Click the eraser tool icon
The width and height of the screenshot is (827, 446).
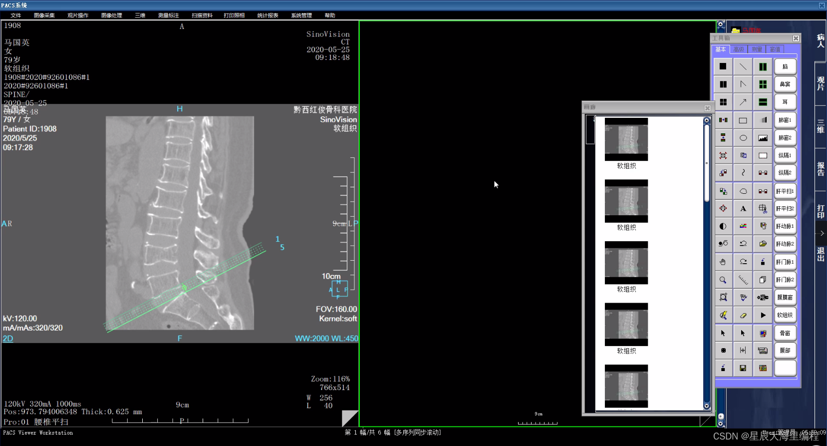[x=743, y=315]
